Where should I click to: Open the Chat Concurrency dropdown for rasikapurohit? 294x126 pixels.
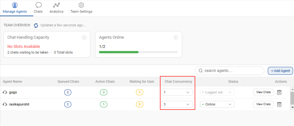tap(177, 104)
